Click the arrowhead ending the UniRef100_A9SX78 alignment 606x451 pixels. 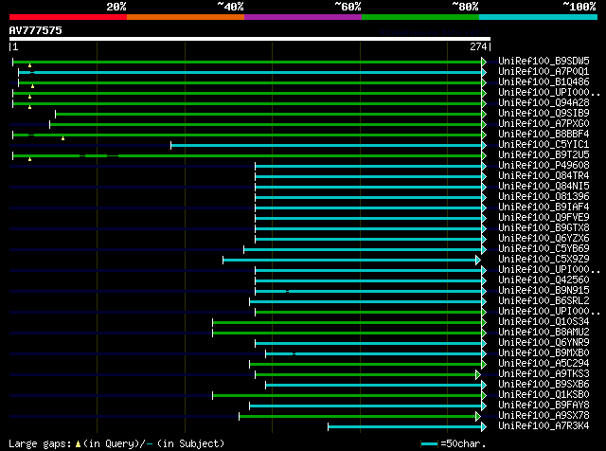[478, 417]
